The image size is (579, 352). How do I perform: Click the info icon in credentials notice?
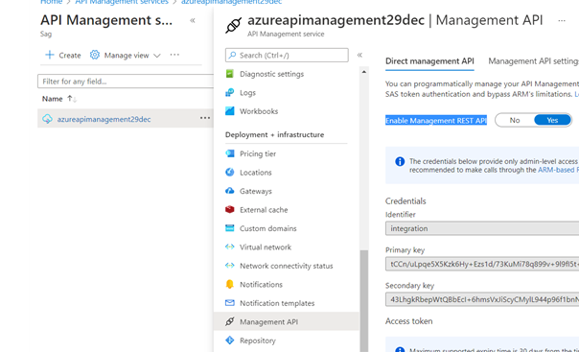[400, 161]
